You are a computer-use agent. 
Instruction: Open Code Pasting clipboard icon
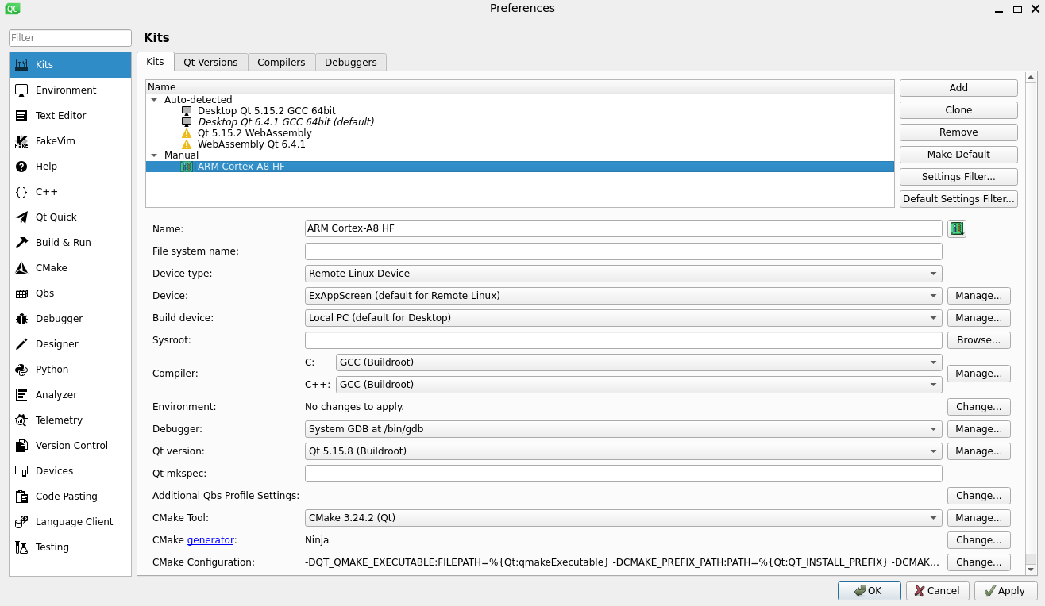tap(21, 497)
